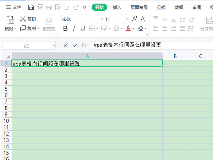The width and height of the screenshot is (213, 160).
Task: Open the font name dropdown (宋体)
Action: (x=102, y=19)
